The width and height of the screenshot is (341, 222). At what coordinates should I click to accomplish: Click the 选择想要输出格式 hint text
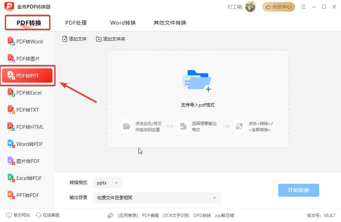click(204, 127)
